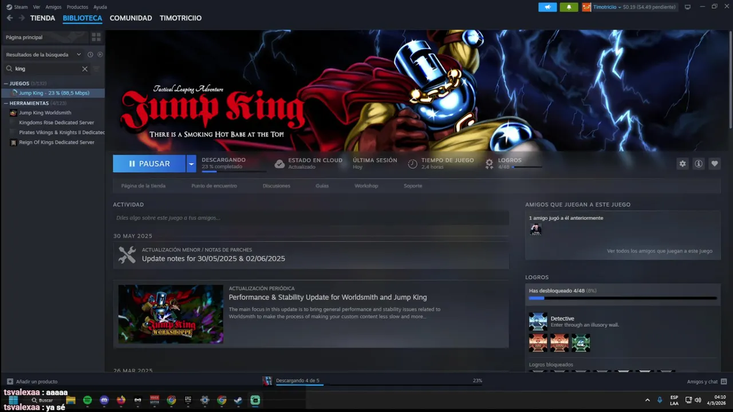Show Jump King game info icon

pos(699,164)
